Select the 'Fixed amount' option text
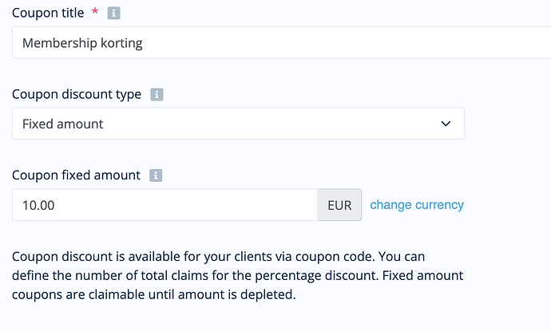 tap(62, 124)
